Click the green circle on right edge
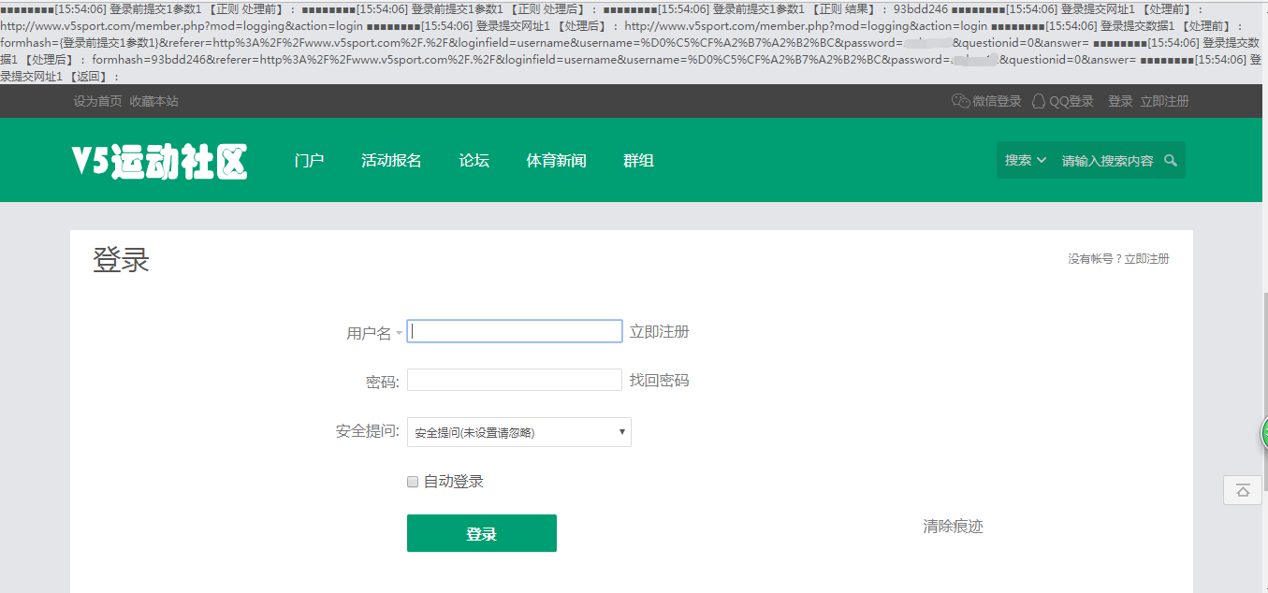This screenshot has width=1268, height=593. [x=1263, y=433]
